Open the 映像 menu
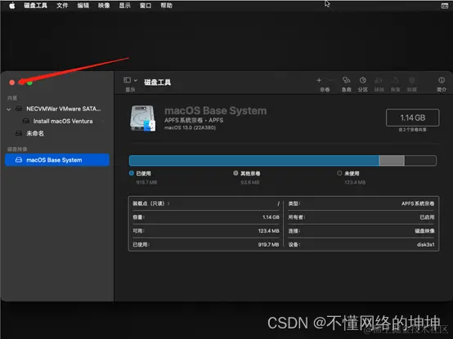Screen dimensions: 453x339 (x=104, y=6)
